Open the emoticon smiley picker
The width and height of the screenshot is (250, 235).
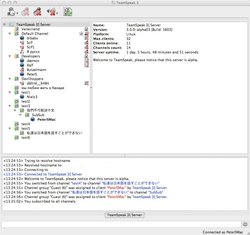[x=245, y=224]
